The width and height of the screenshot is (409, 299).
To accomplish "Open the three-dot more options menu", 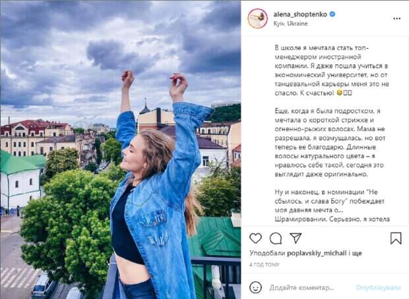I will 396,18.
